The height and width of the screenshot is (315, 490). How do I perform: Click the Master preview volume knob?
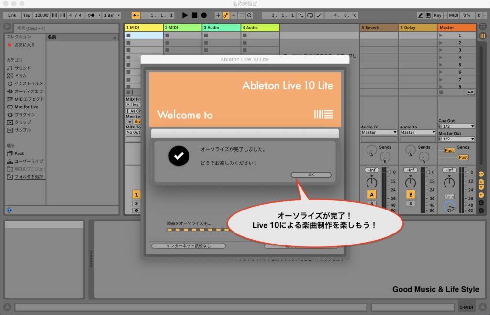click(449, 207)
